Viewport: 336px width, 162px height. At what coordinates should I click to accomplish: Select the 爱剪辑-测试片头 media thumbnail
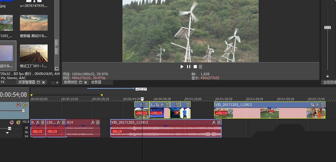point(34,23)
